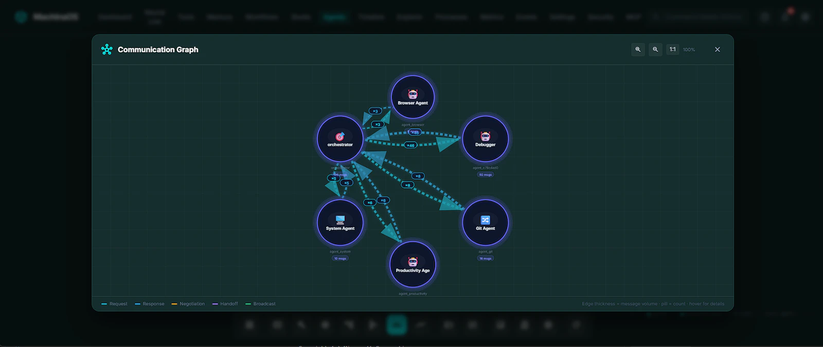Click the edge thickness hint text

(x=653, y=304)
